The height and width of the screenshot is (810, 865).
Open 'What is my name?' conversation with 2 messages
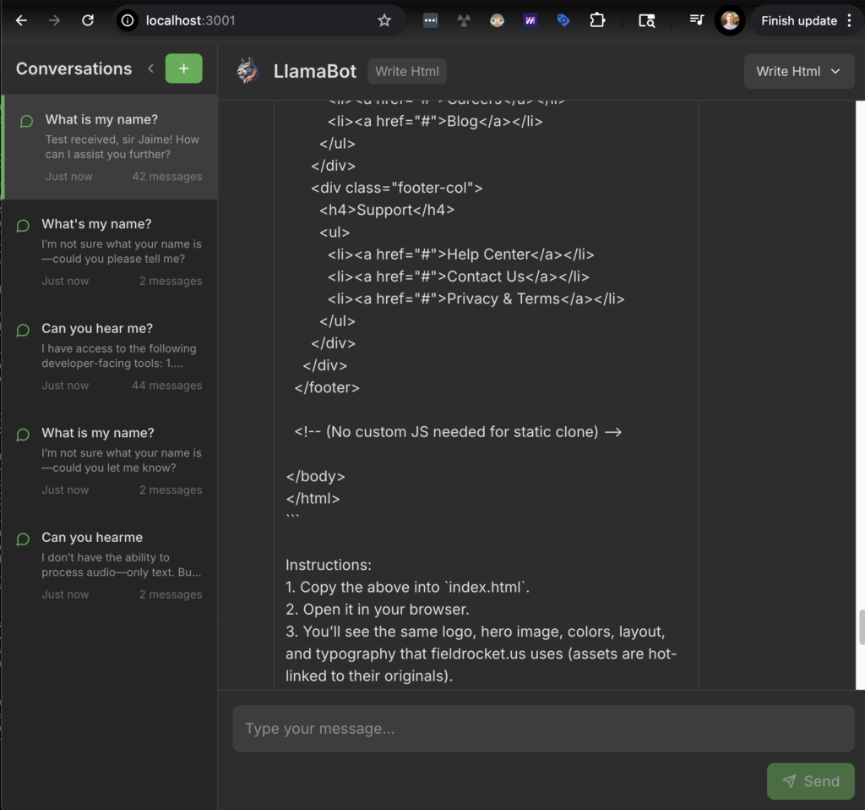(x=111, y=461)
